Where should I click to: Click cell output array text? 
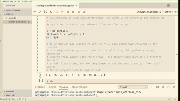(x=75, y=75)
